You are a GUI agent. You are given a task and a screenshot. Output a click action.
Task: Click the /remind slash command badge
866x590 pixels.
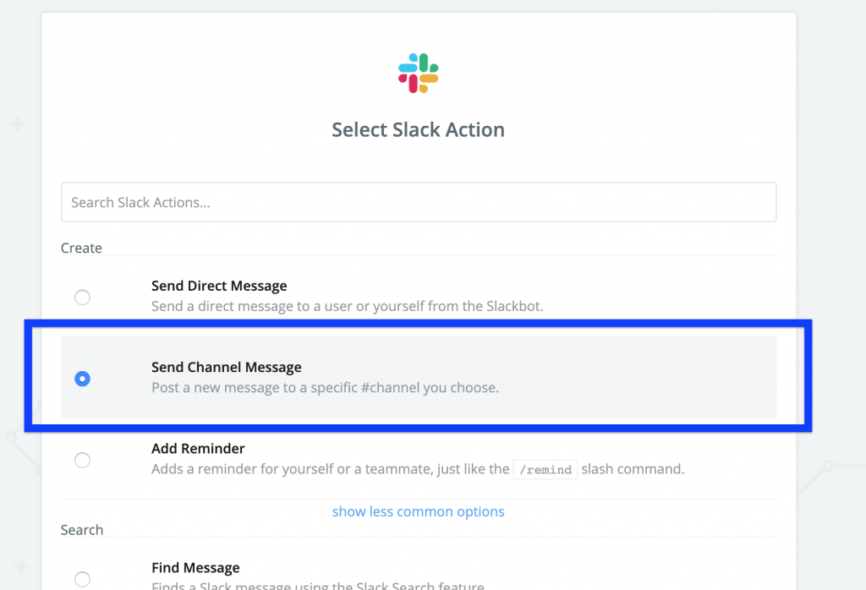tap(545, 469)
